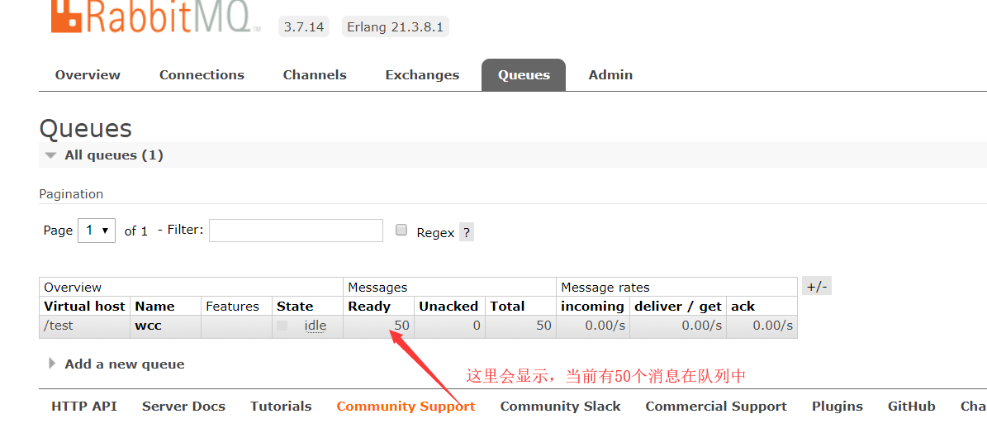Open the GitHub footer link

tap(912, 407)
